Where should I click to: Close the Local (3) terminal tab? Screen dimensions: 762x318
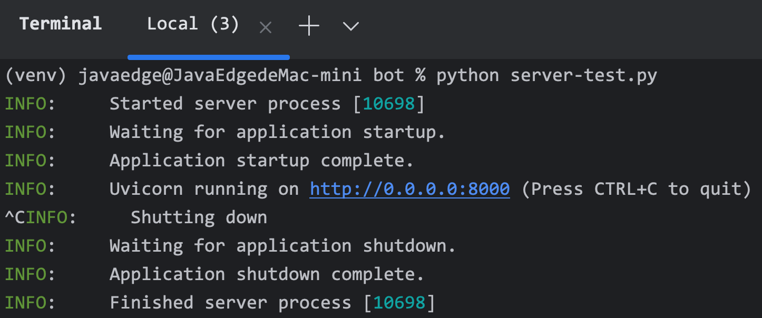pos(266,27)
